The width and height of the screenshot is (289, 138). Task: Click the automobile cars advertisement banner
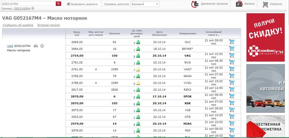tap(266, 88)
